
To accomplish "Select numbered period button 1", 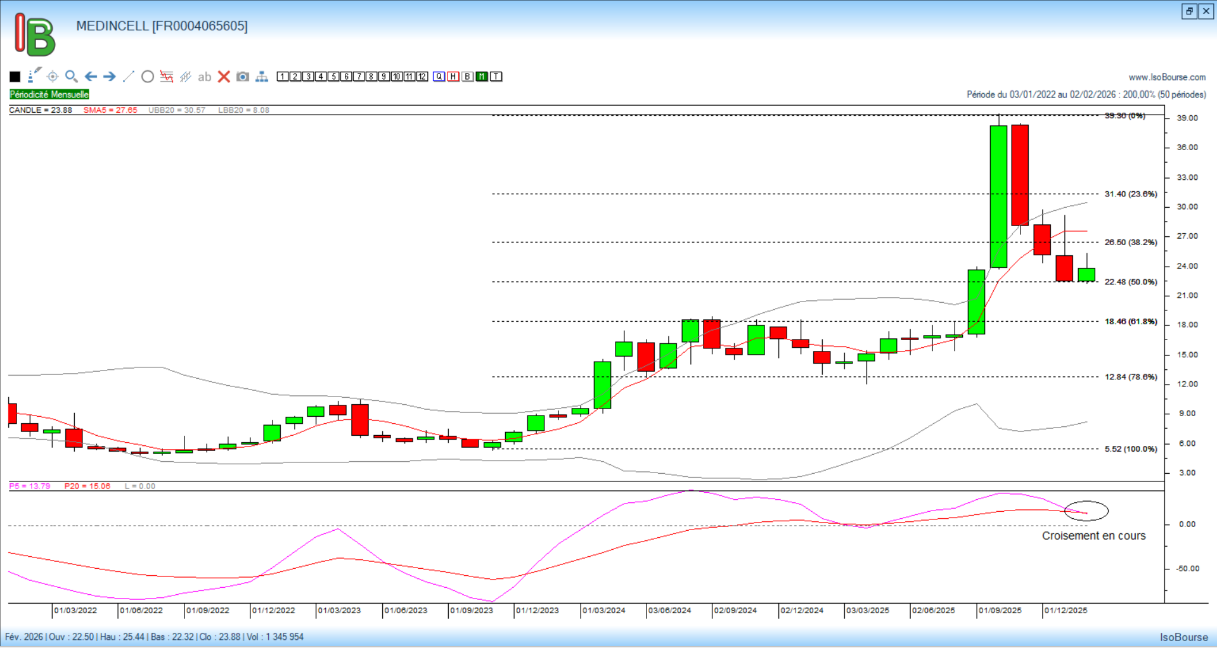I will [283, 77].
